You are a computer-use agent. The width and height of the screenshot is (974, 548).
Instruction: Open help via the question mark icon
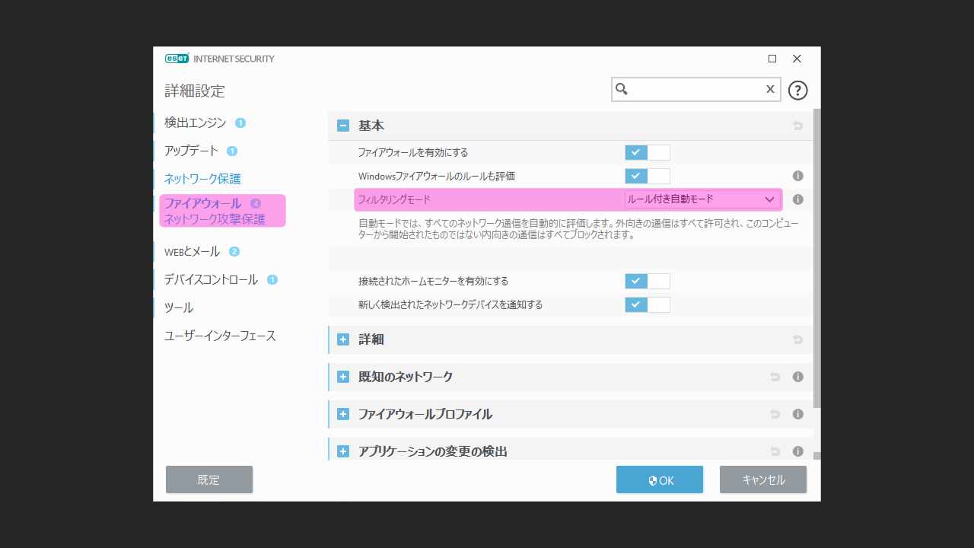coord(797,90)
